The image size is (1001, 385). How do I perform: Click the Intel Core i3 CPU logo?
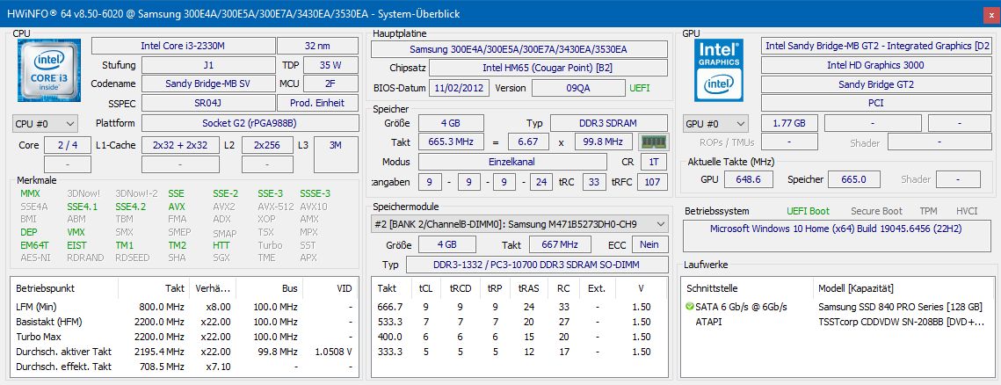48,70
